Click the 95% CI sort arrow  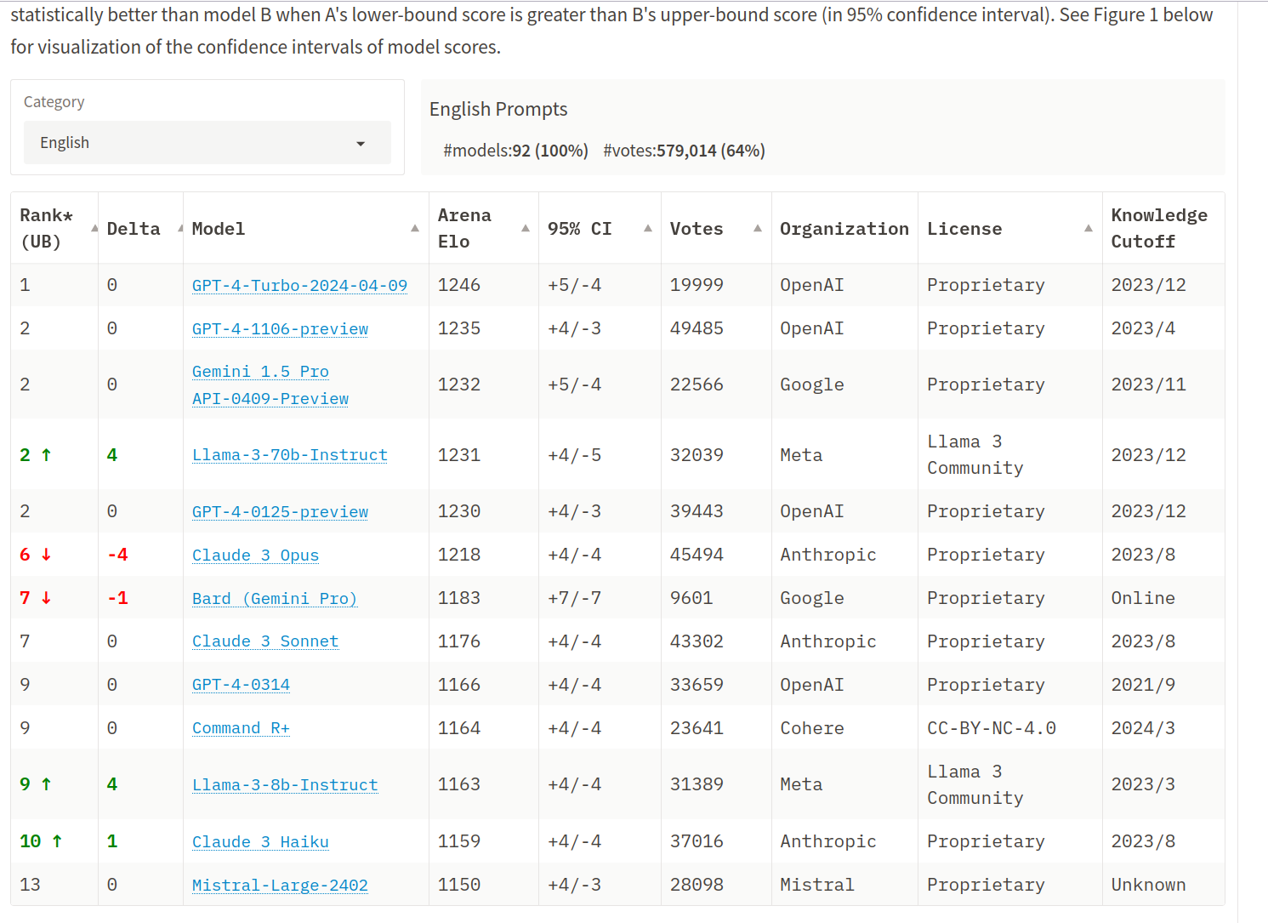648,229
